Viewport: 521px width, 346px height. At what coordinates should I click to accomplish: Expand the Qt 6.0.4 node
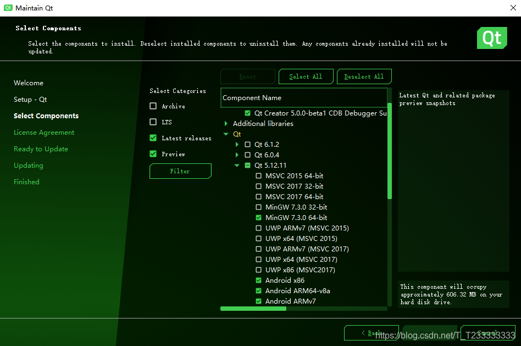click(x=237, y=155)
